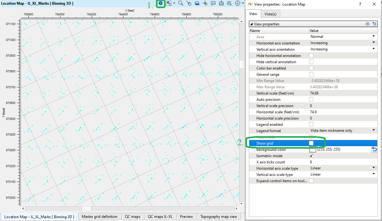Toggle the Color bar enabled checkbox
Image resolution: width=382 pixels, height=221 pixels.
311,68
